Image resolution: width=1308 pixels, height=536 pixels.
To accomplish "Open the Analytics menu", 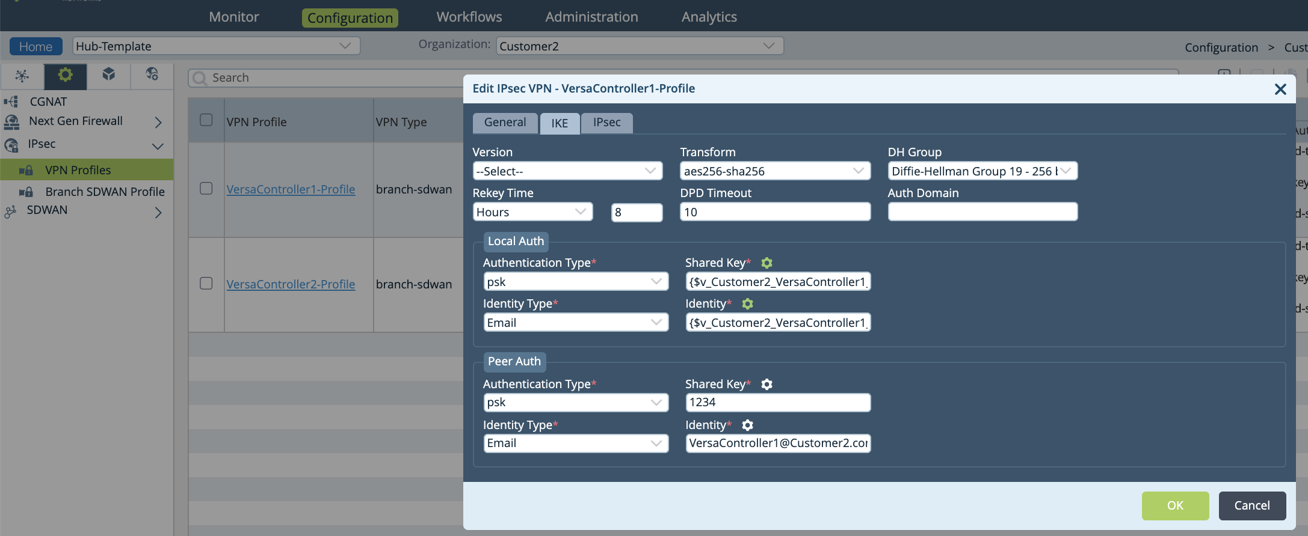I will (x=709, y=17).
